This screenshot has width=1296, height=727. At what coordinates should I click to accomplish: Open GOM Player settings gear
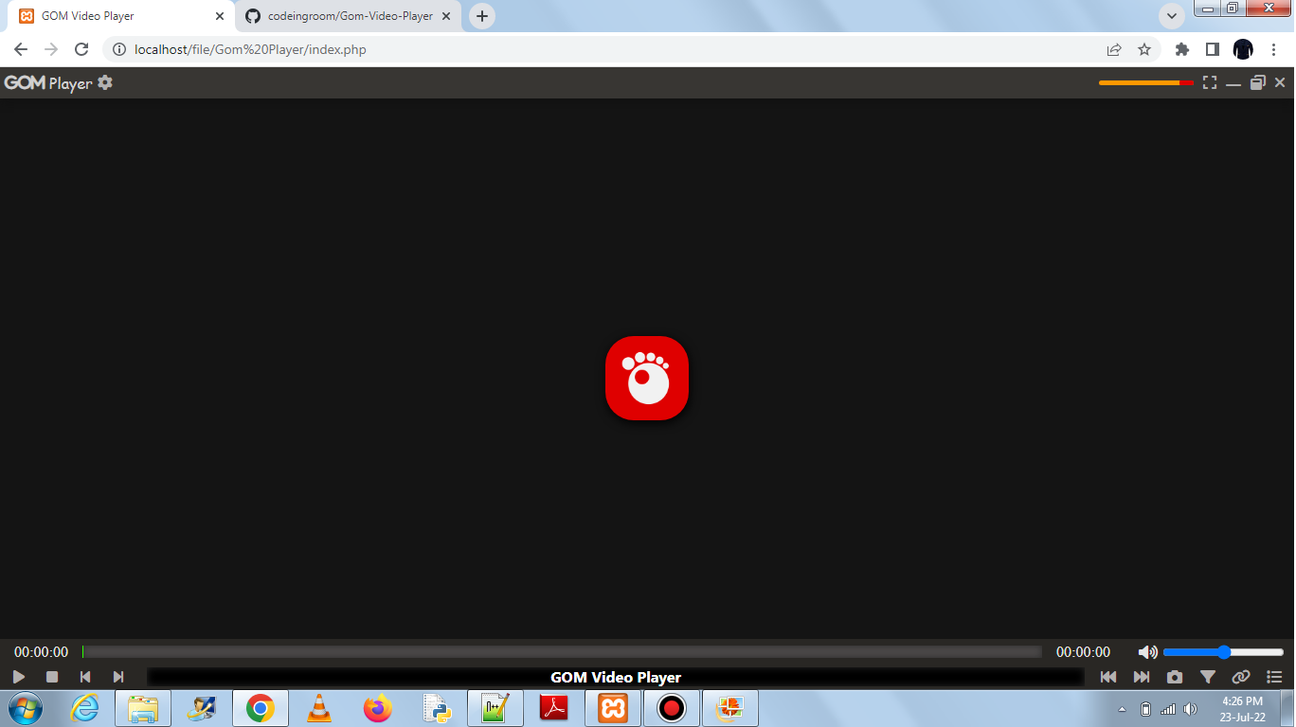click(104, 83)
